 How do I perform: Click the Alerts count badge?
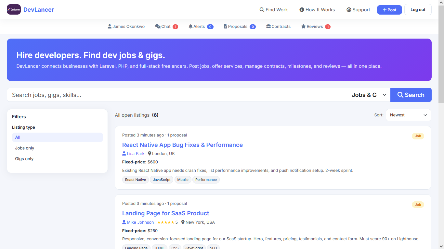(210, 27)
